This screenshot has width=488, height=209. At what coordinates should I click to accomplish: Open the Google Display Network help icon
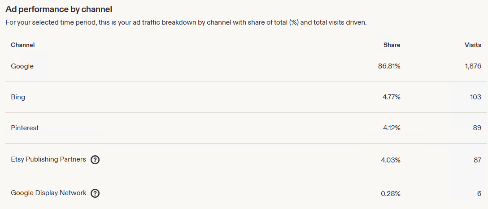[x=95, y=193]
